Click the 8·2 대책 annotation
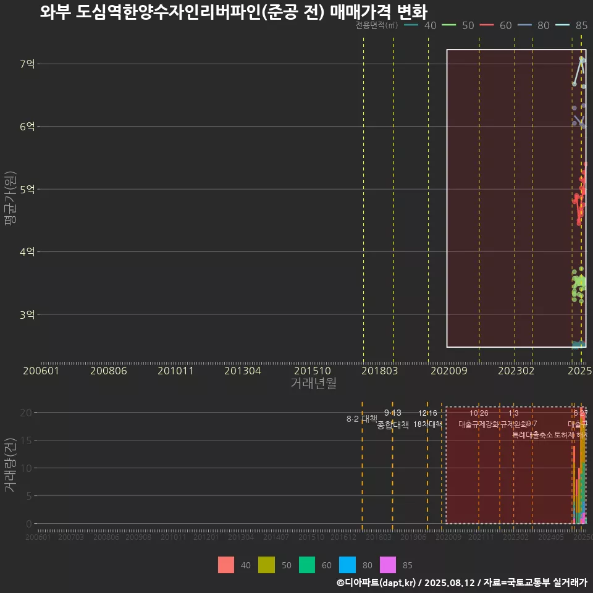Viewport: 593px width, 593px height. pyautogui.click(x=362, y=419)
